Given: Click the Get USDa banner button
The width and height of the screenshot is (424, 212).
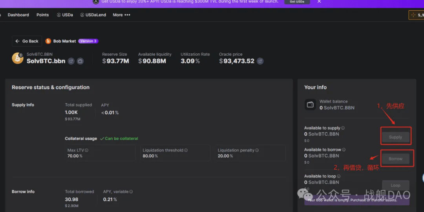Looking at the screenshot, I should click(297, 2).
